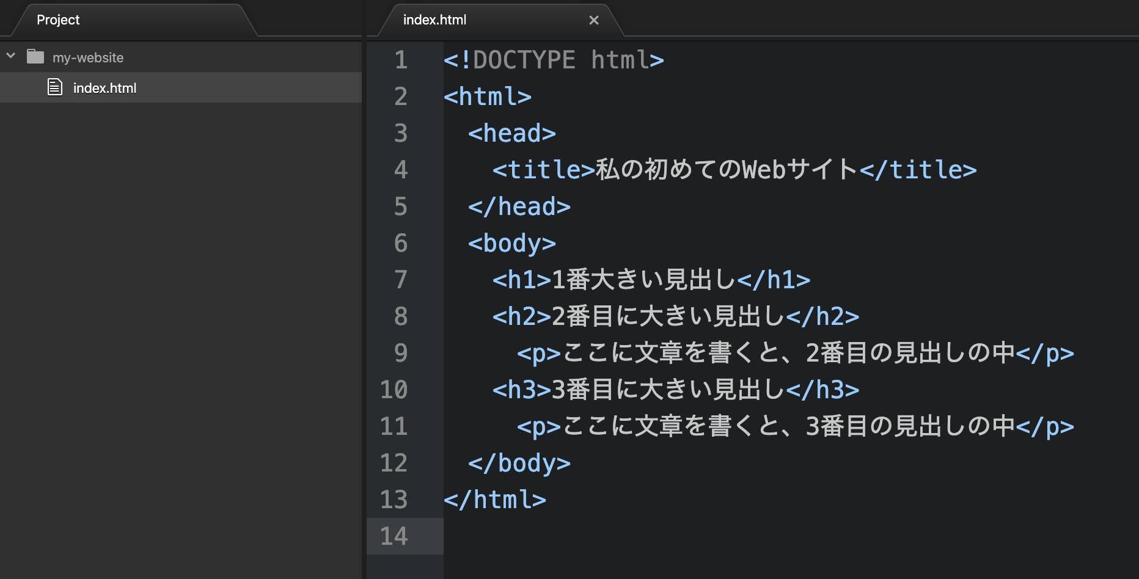Click the opening head tag
The height and width of the screenshot is (579, 1139).
coord(511,133)
